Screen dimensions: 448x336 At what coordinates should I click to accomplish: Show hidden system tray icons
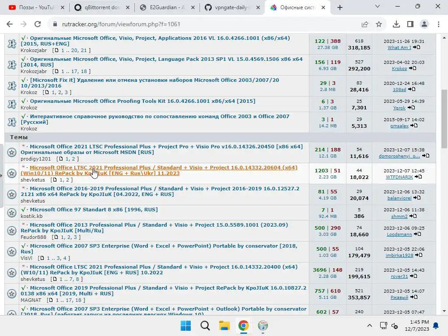click(369, 325)
